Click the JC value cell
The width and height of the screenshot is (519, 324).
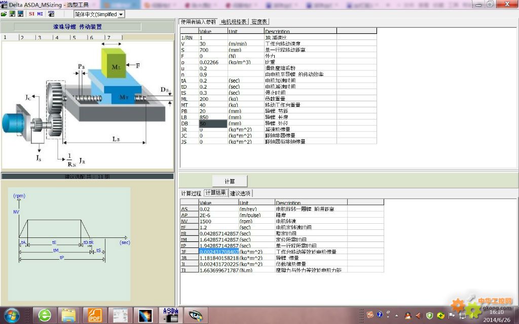tap(213, 136)
